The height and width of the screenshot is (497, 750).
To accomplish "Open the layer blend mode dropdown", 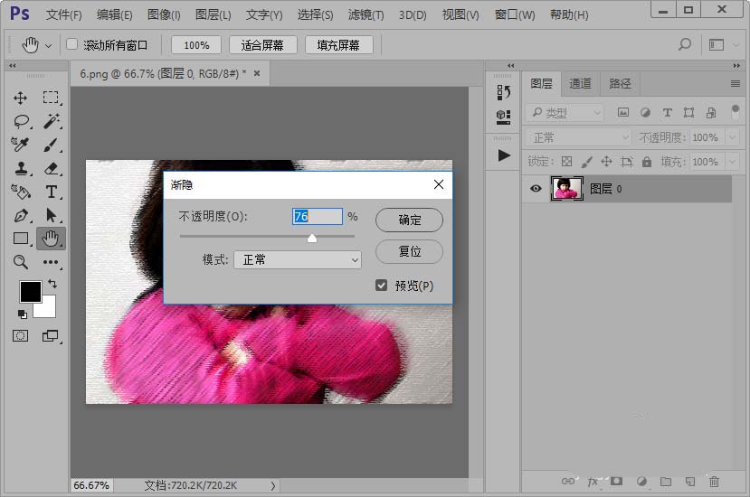I will point(579,137).
